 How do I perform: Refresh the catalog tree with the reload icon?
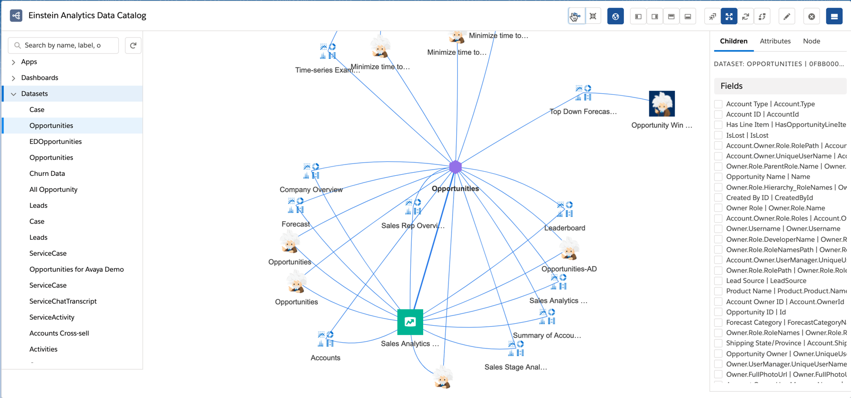[133, 45]
